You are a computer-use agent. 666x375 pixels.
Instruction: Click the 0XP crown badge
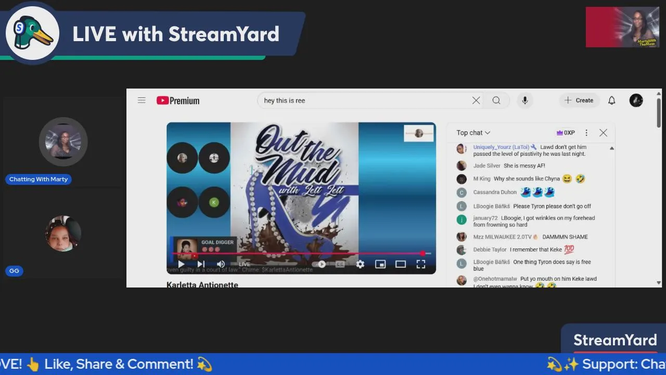pos(566,133)
